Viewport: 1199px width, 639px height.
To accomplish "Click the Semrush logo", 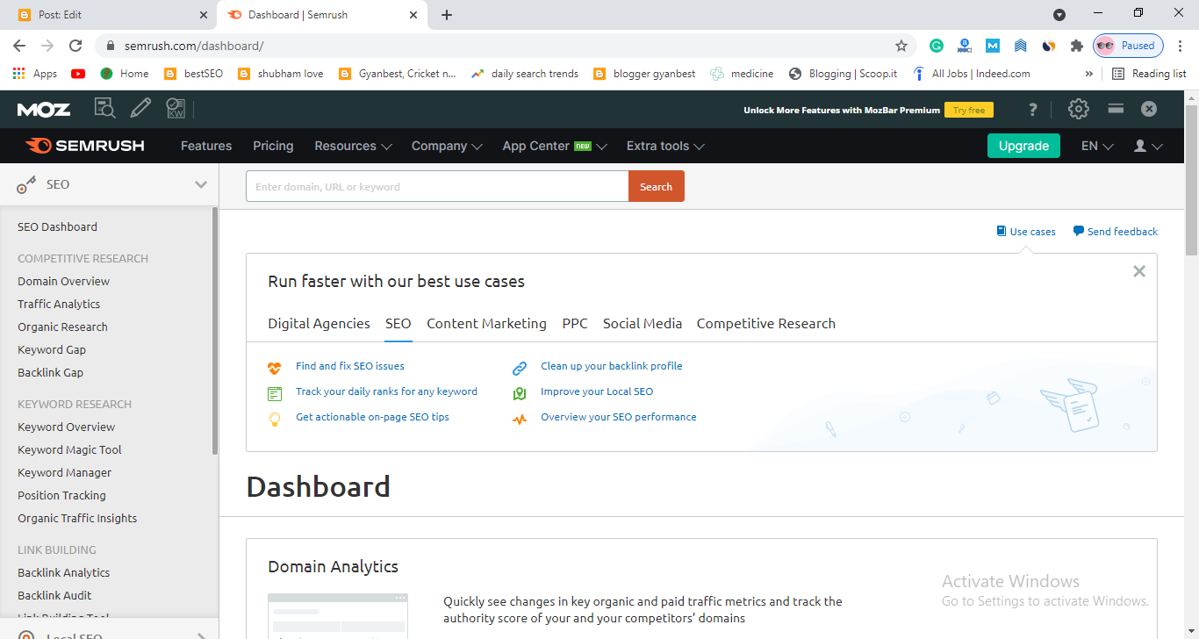I will tap(85, 146).
